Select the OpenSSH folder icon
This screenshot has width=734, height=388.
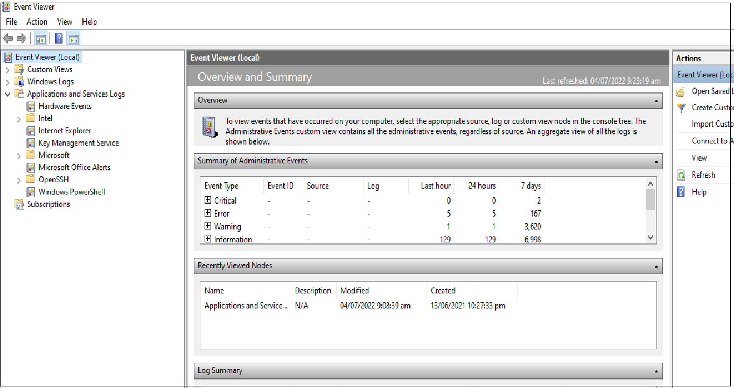(31, 179)
